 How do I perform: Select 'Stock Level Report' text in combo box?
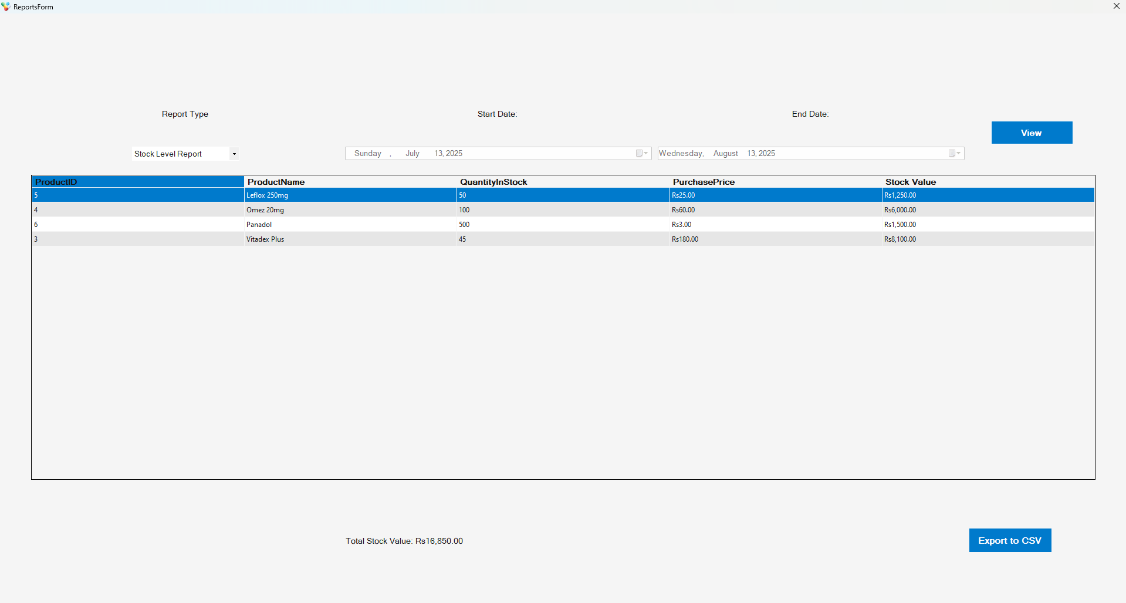tap(168, 154)
